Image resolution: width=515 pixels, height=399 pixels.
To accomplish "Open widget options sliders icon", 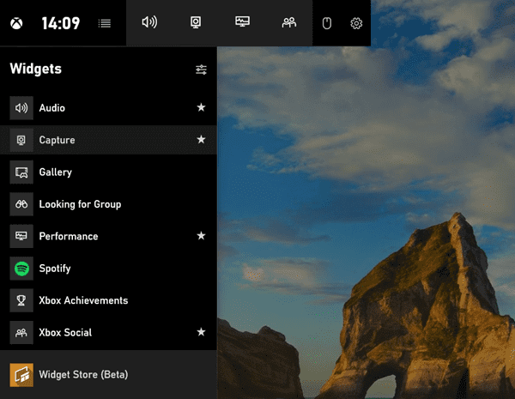I will point(201,70).
